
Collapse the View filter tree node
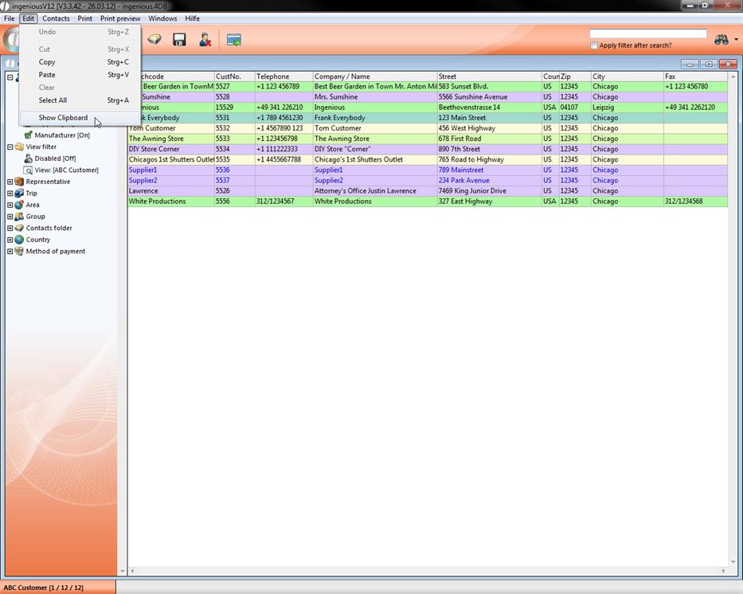tap(10, 147)
